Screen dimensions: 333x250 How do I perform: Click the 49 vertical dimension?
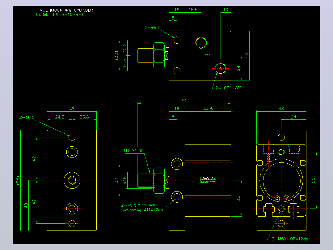(x=26, y=205)
